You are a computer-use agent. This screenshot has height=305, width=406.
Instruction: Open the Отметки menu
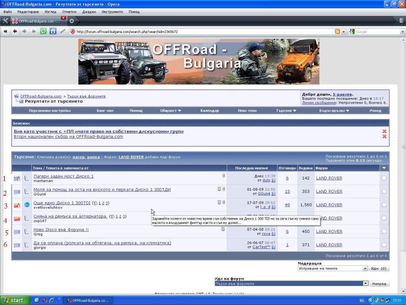[69, 12]
